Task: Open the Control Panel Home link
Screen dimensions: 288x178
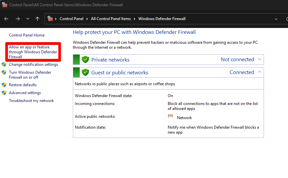Action: 27,35
